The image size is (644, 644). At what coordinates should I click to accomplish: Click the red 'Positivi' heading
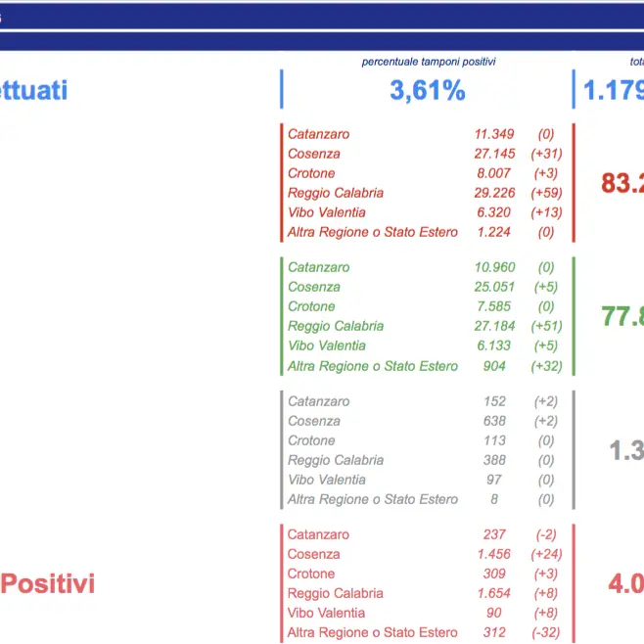tap(48, 584)
